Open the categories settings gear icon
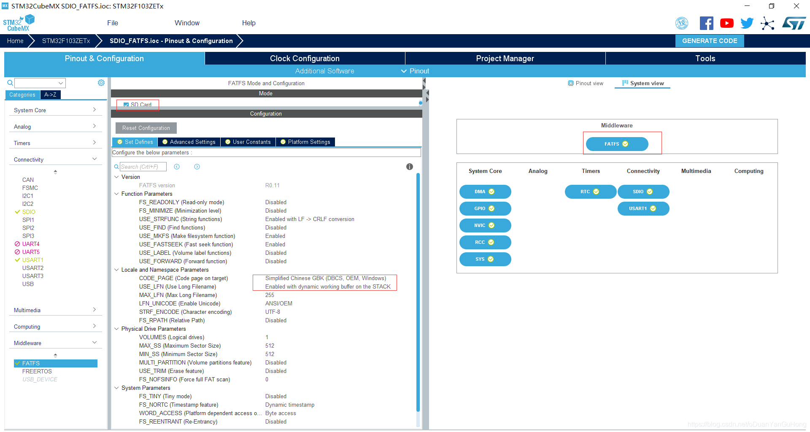This screenshot has width=810, height=432. [x=101, y=83]
